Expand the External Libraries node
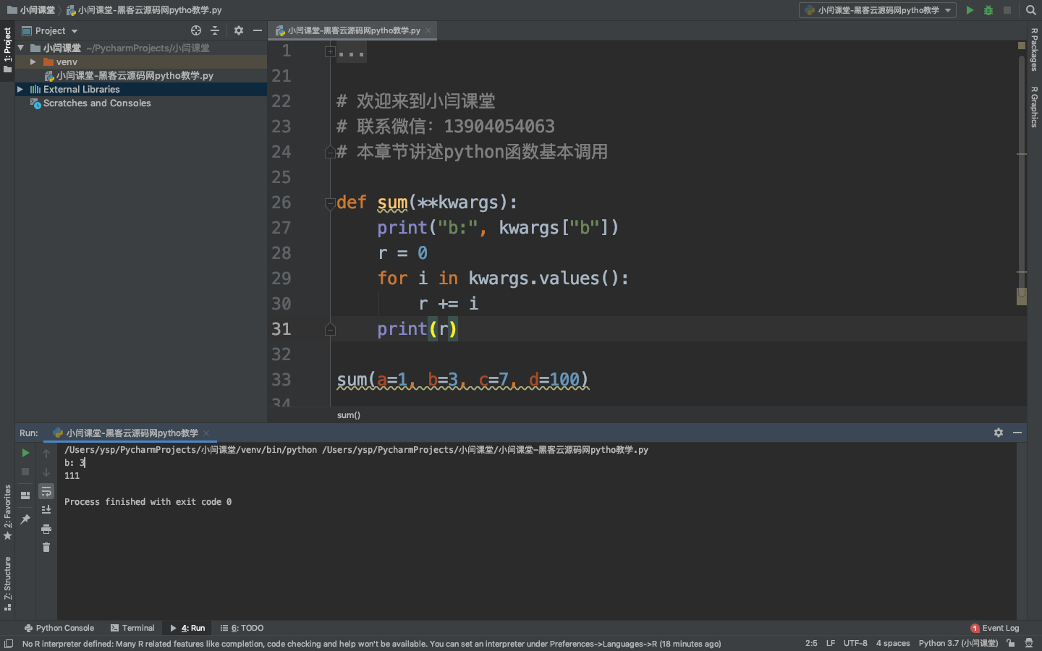This screenshot has width=1042, height=651. coord(20,90)
